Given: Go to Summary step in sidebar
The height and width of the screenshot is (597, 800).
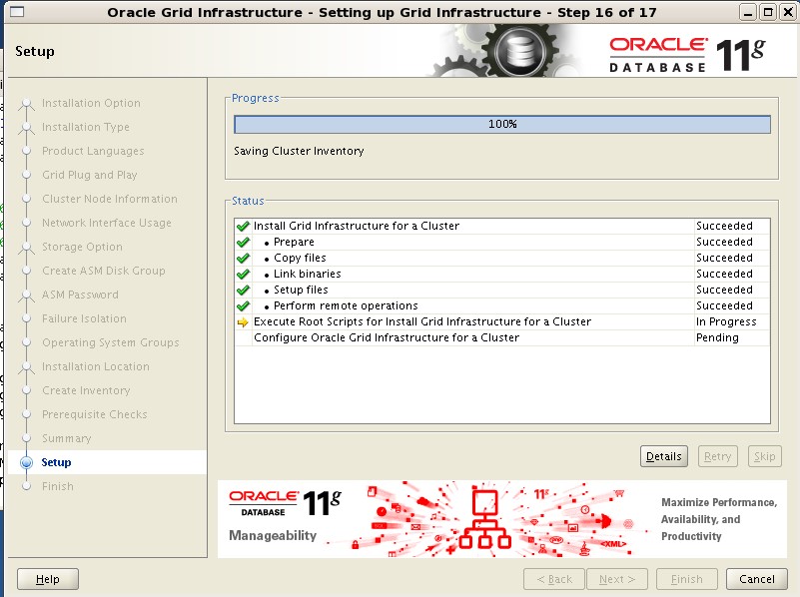Looking at the screenshot, I should (66, 439).
